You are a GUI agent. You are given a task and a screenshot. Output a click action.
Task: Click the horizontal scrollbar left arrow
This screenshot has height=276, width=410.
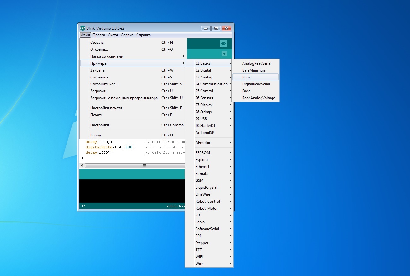click(82, 165)
